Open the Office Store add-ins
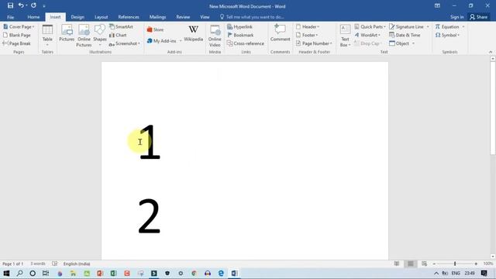 point(155,29)
